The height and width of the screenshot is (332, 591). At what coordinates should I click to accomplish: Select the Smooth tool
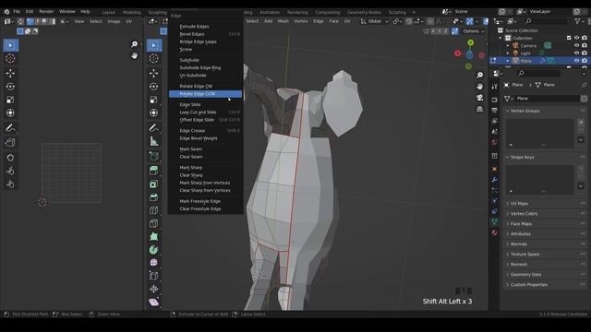tap(154, 262)
